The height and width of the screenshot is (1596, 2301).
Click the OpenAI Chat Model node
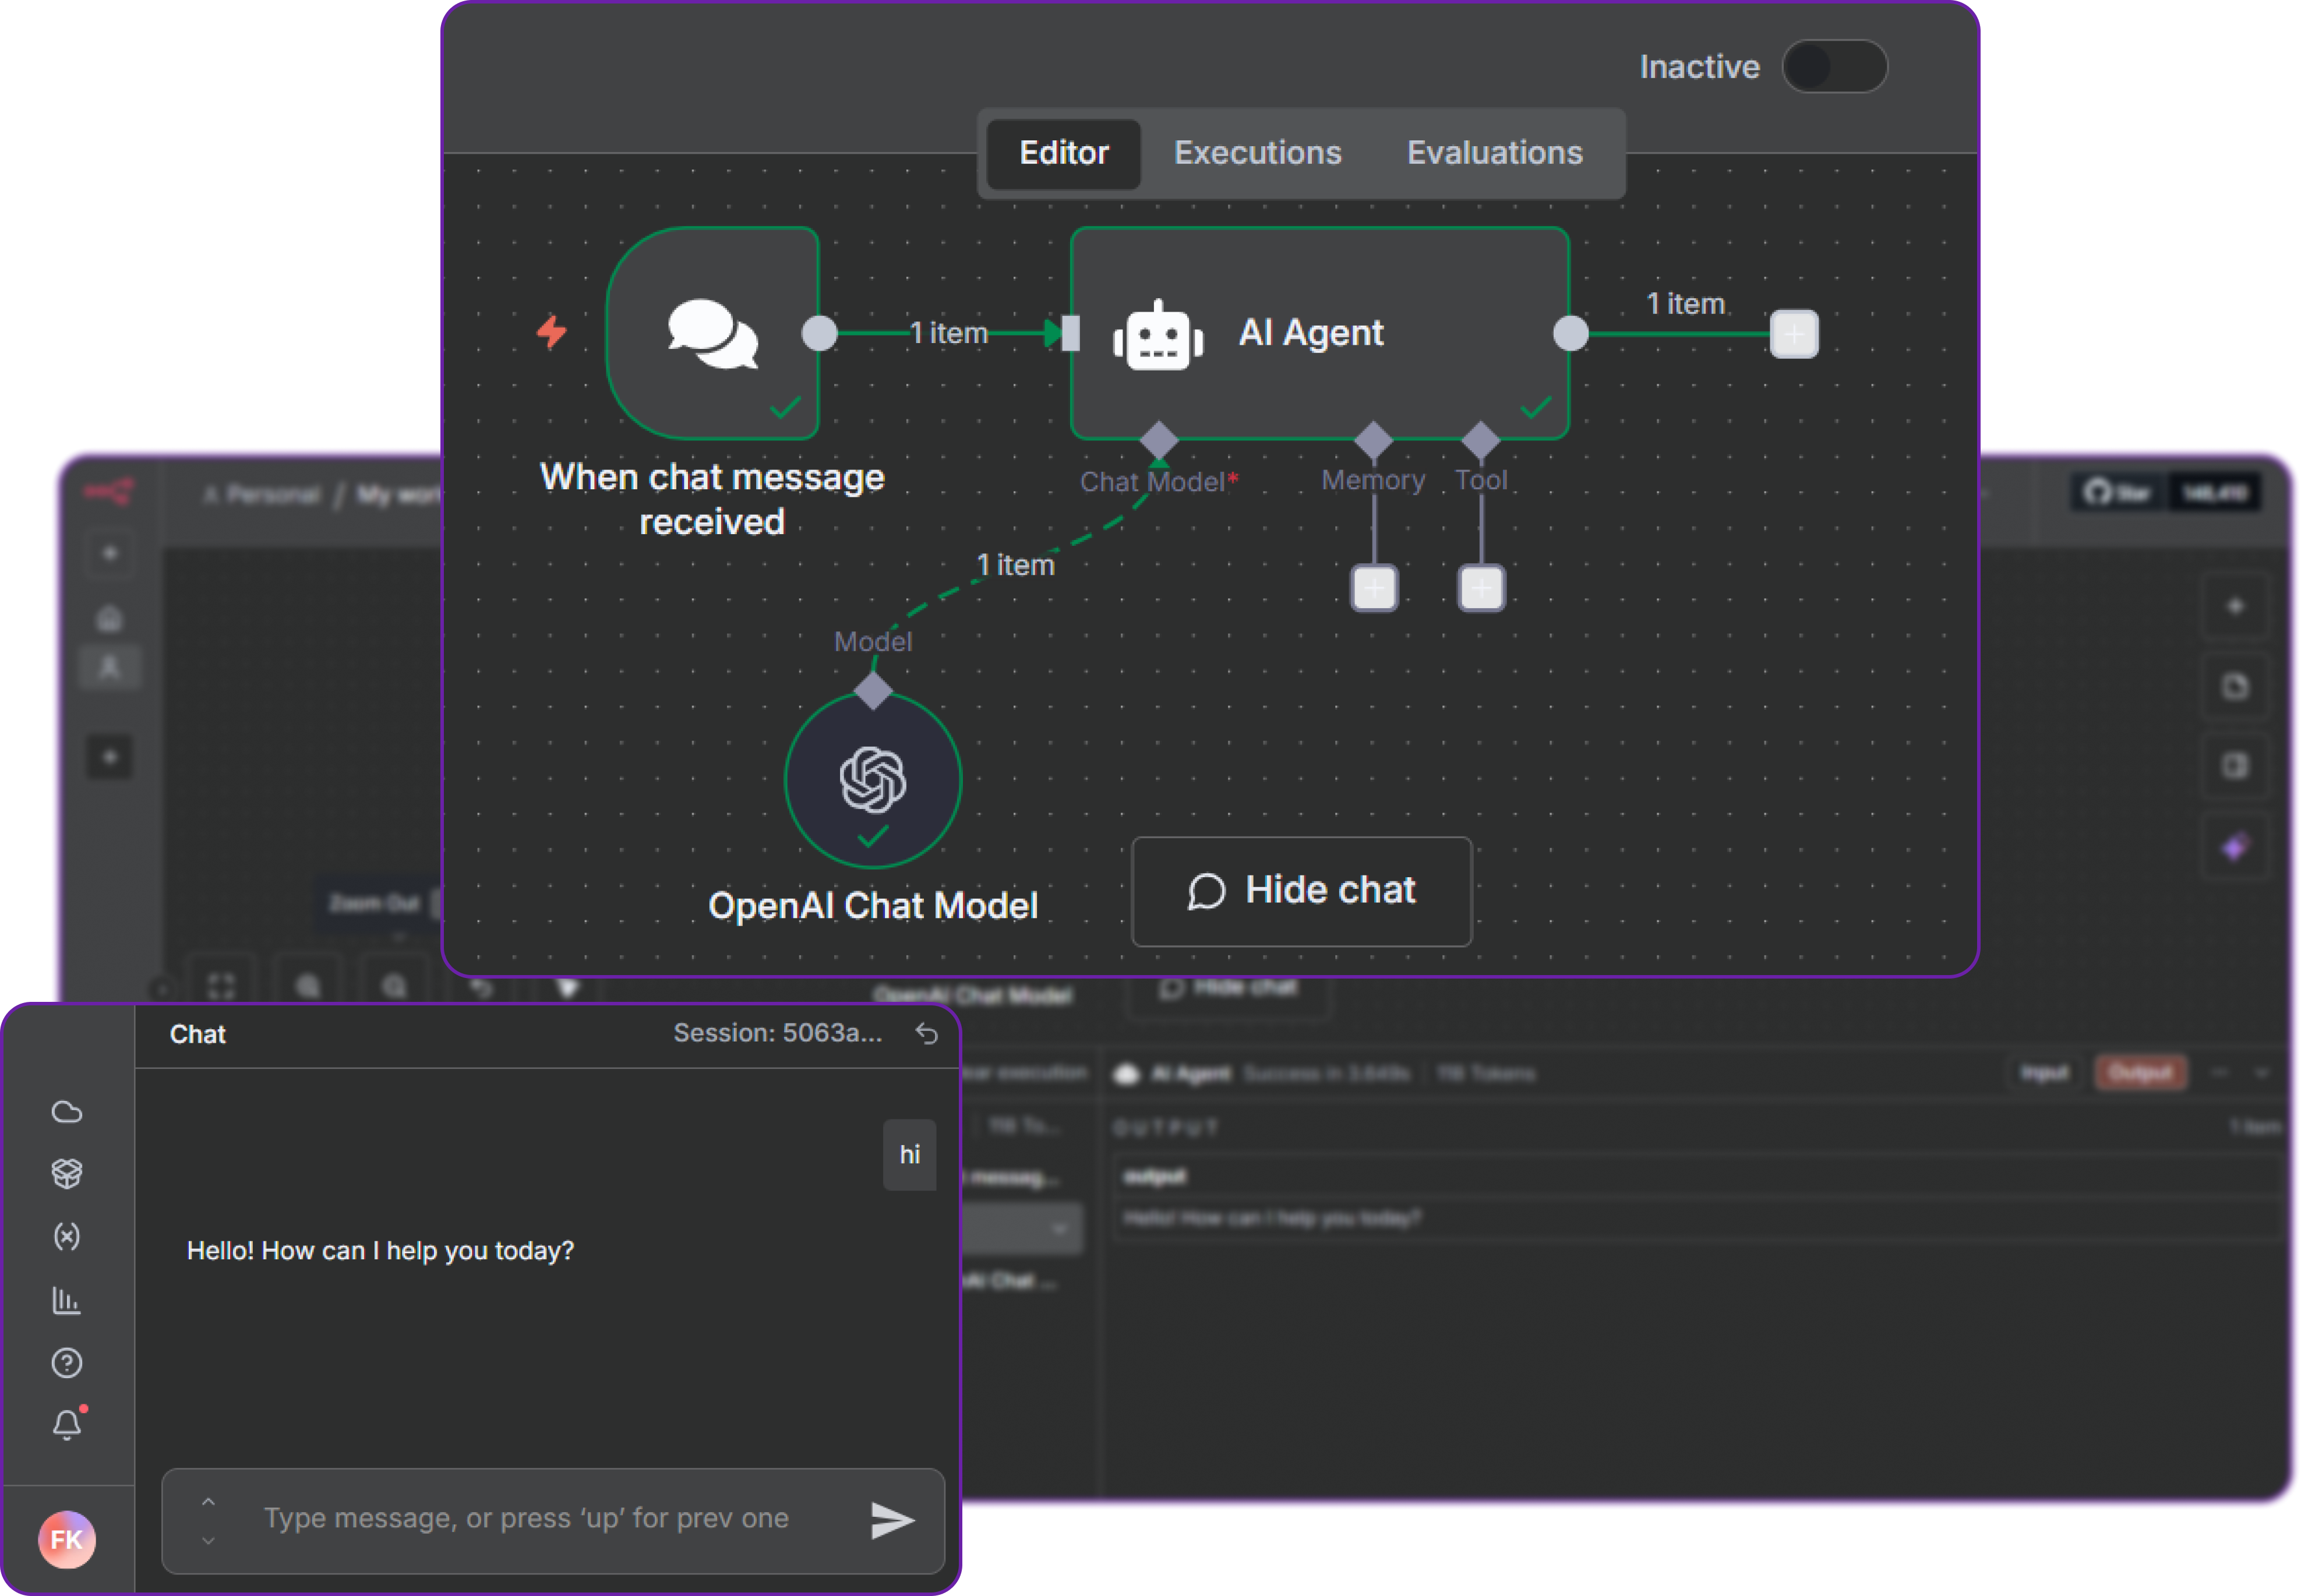tap(872, 780)
